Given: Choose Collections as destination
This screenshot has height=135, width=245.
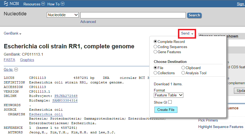Looking at the screenshot, I should click(x=155, y=73).
